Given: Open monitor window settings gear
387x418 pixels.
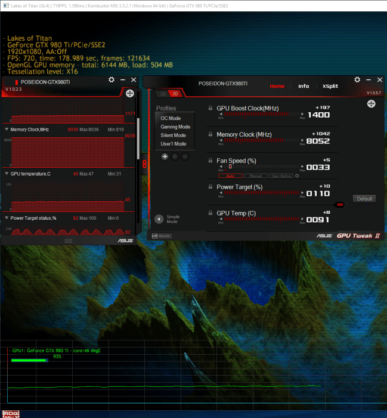Looking at the screenshot, I should point(112,79).
